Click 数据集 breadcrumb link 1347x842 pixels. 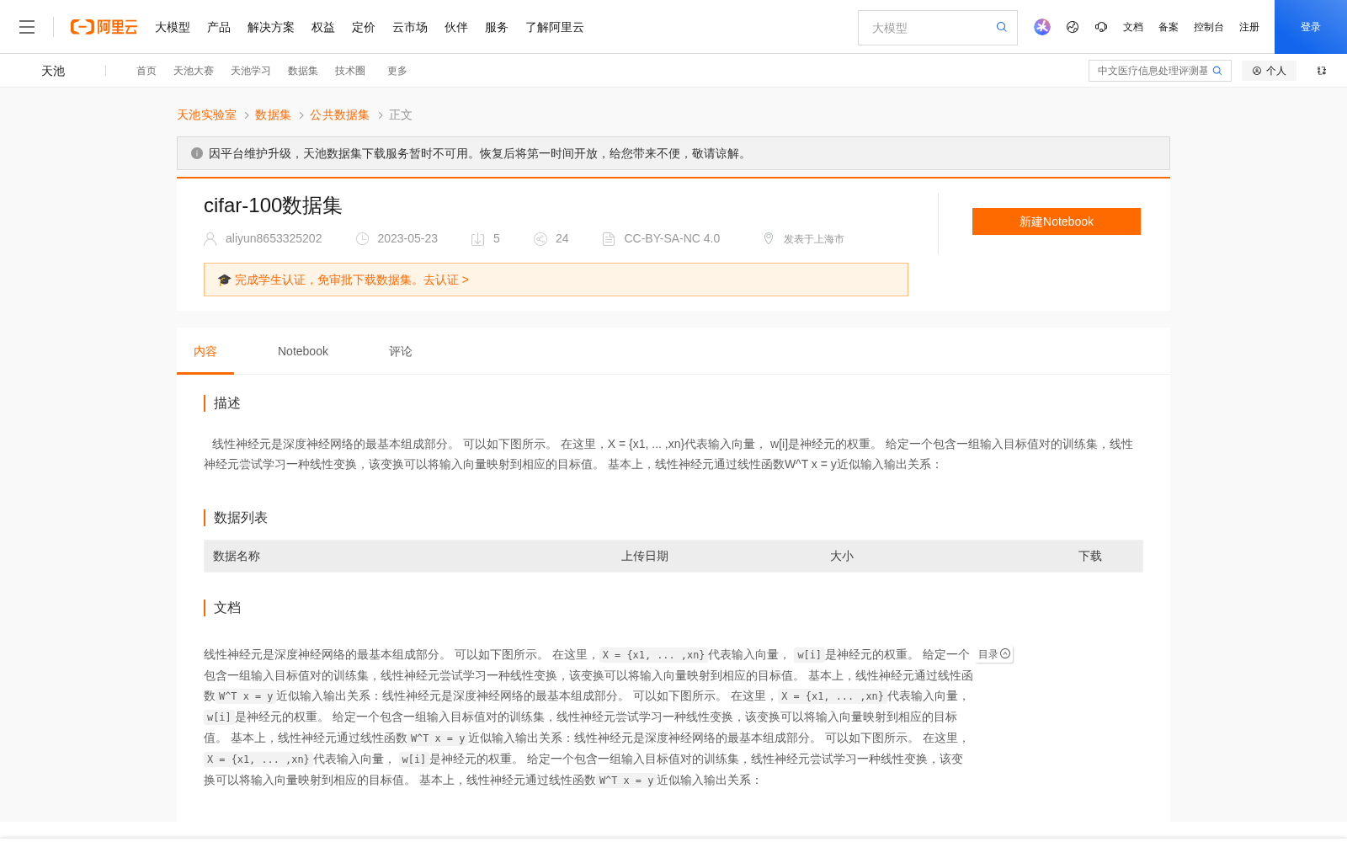click(273, 115)
